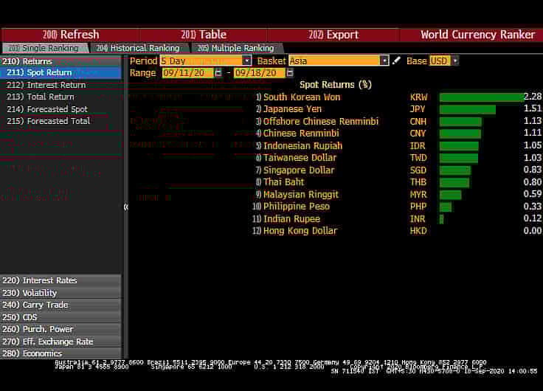Viewport: 543px width, 391px height.
Task: Open the Period dropdown
Action: (246, 60)
